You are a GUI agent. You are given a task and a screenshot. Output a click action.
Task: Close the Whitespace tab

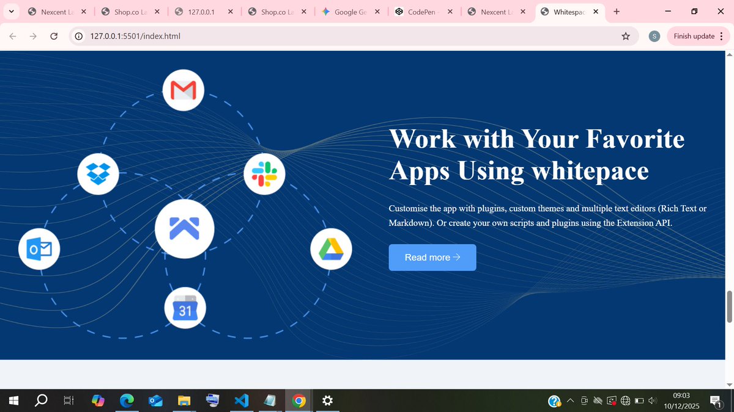pos(596,12)
